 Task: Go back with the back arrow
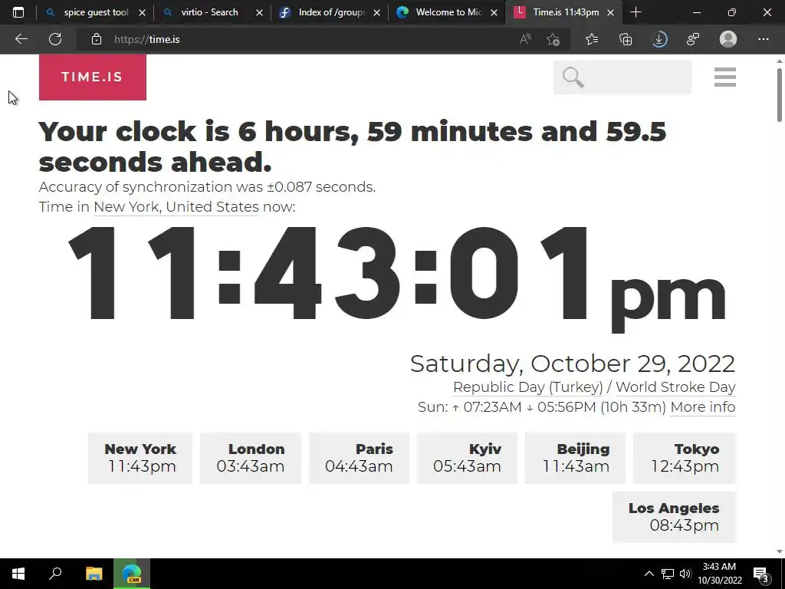point(21,39)
